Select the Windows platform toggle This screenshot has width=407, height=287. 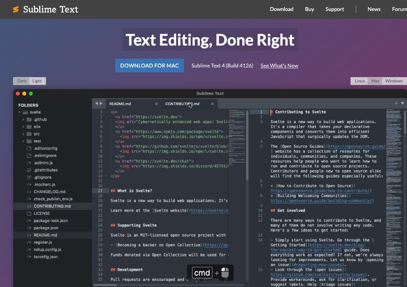coord(393,81)
